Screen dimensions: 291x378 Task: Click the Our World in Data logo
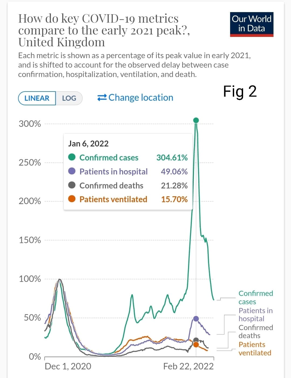252,24
